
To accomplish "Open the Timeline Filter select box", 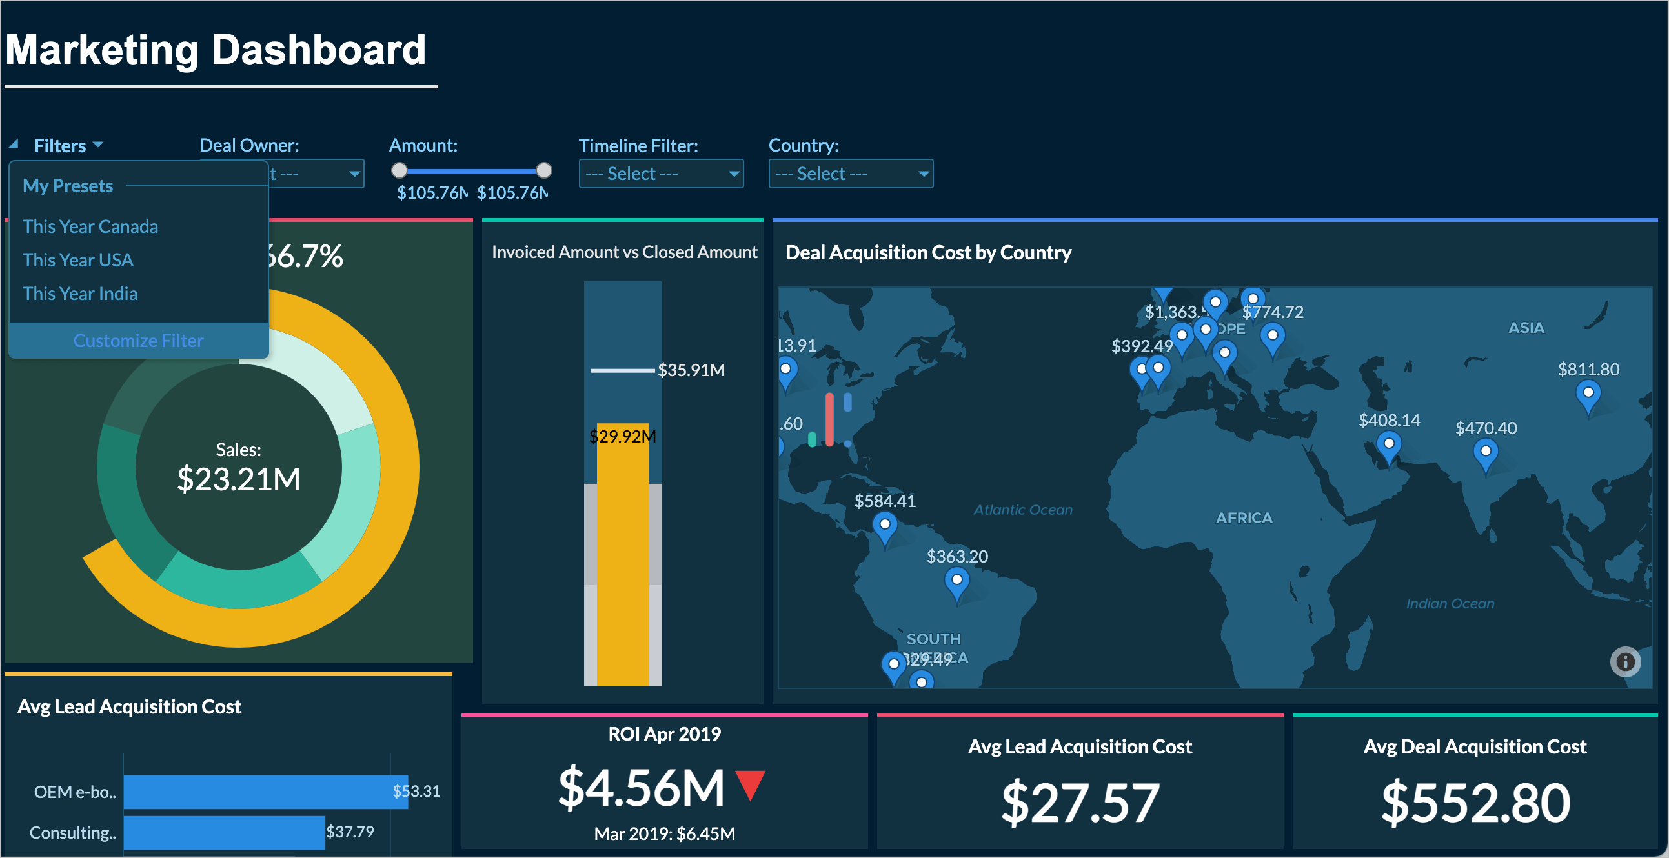I will pos(660,174).
